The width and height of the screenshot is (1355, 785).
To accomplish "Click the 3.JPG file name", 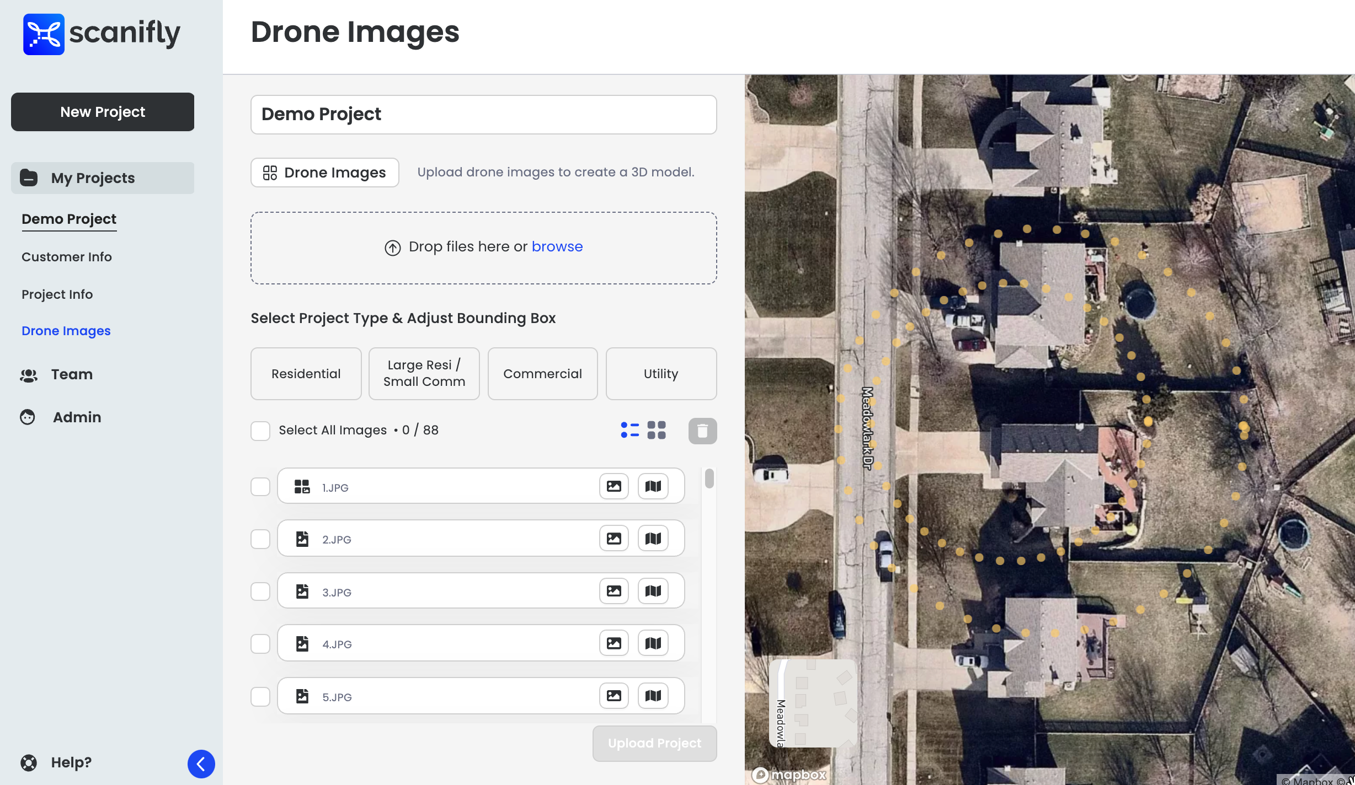I will coord(337,593).
